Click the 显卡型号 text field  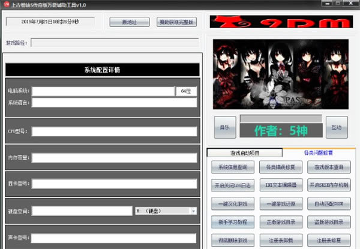coord(115,184)
